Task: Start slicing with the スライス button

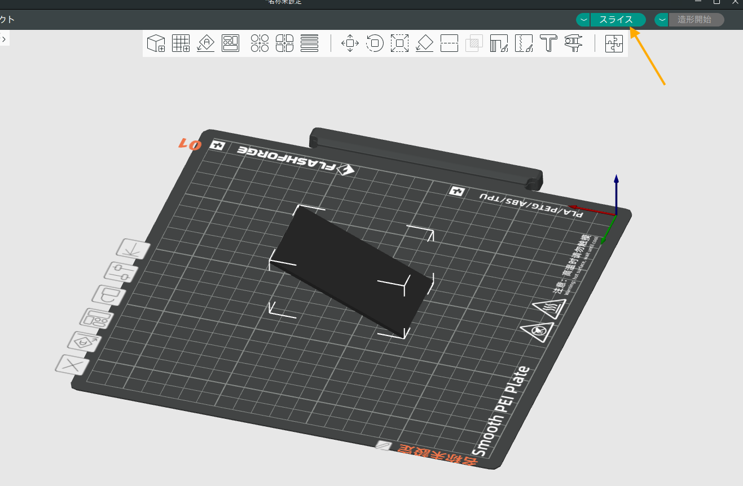Action: [x=617, y=20]
